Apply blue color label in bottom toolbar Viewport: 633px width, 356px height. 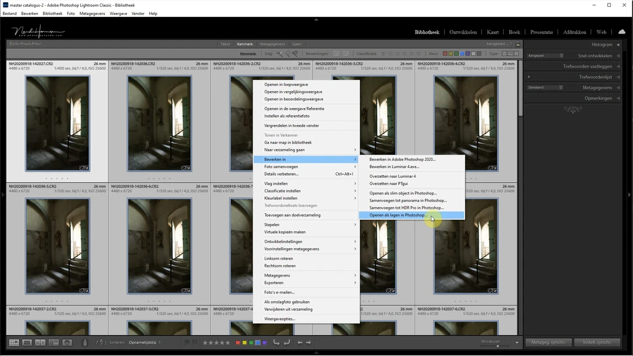click(x=258, y=343)
